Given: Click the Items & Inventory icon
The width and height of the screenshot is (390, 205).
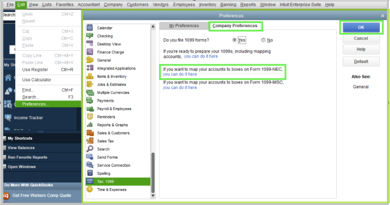Looking at the screenshot, I should click(x=90, y=76).
